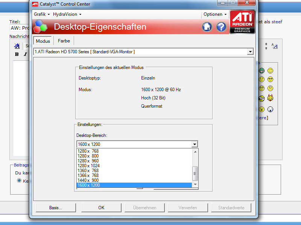The height and width of the screenshot is (225, 301).
Task: Open help via the question mark icon
Action: coord(221,27)
